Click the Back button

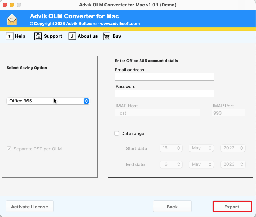[x=172, y=207]
